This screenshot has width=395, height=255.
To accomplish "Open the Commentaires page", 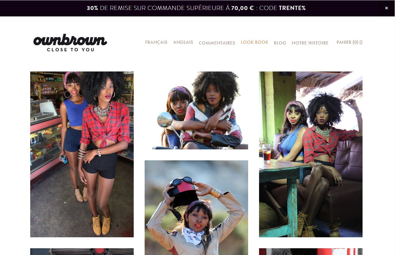I will click(x=217, y=43).
